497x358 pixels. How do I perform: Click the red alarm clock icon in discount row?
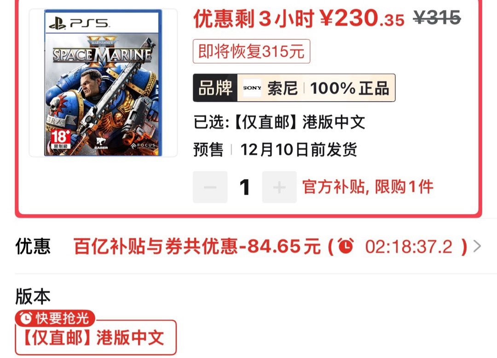point(346,246)
